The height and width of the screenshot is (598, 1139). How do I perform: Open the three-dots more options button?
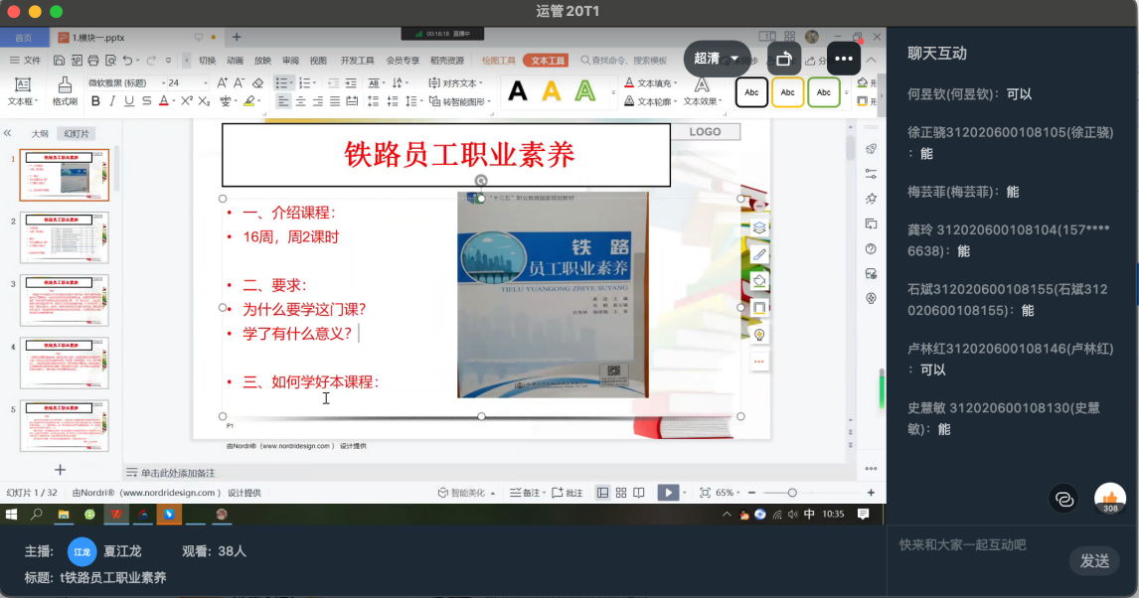click(x=844, y=59)
